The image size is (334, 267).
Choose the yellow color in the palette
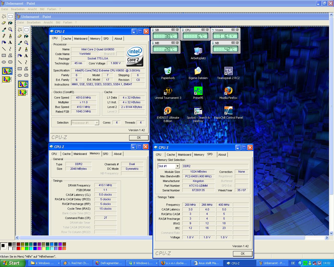[22, 248]
